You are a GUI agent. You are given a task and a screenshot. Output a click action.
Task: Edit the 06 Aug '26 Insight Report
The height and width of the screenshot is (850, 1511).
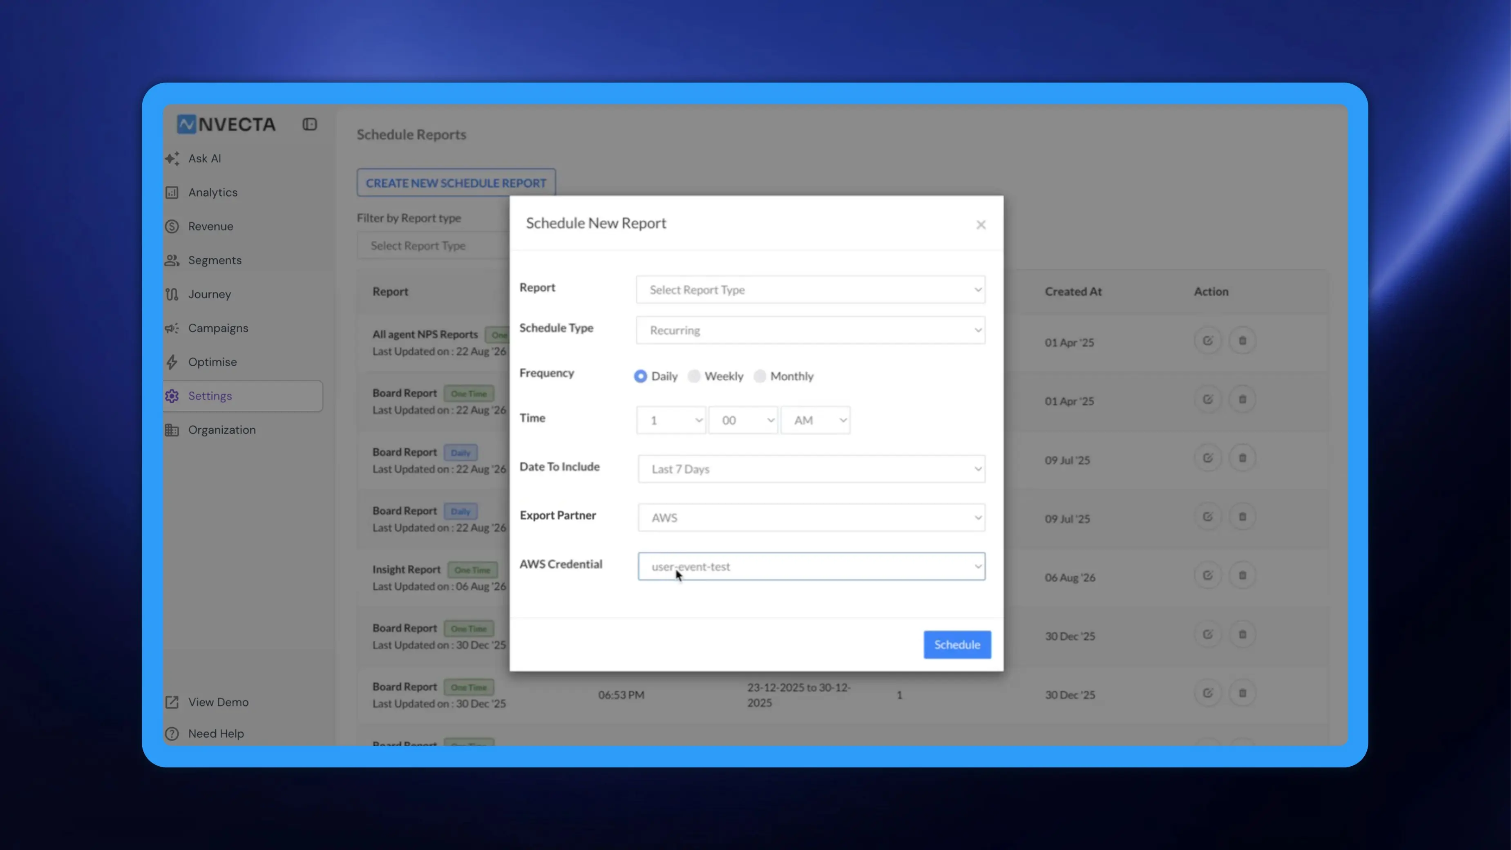tap(1208, 575)
